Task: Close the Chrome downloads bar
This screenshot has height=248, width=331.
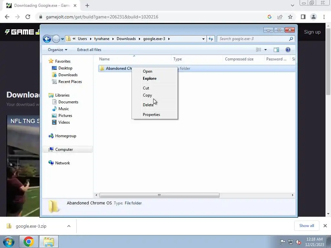Action: click(325, 226)
